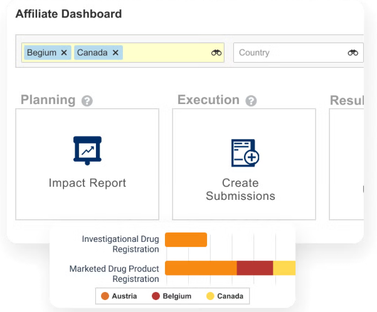
Task: Select the Investigational Drug Registration orange bar
Action: 186,240
